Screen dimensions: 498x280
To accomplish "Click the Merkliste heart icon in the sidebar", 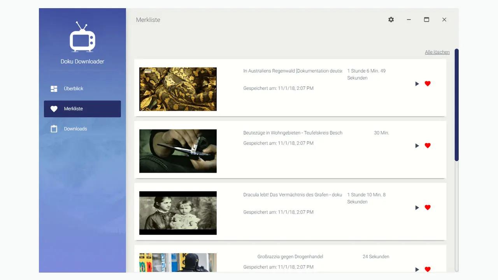I will tap(54, 109).
